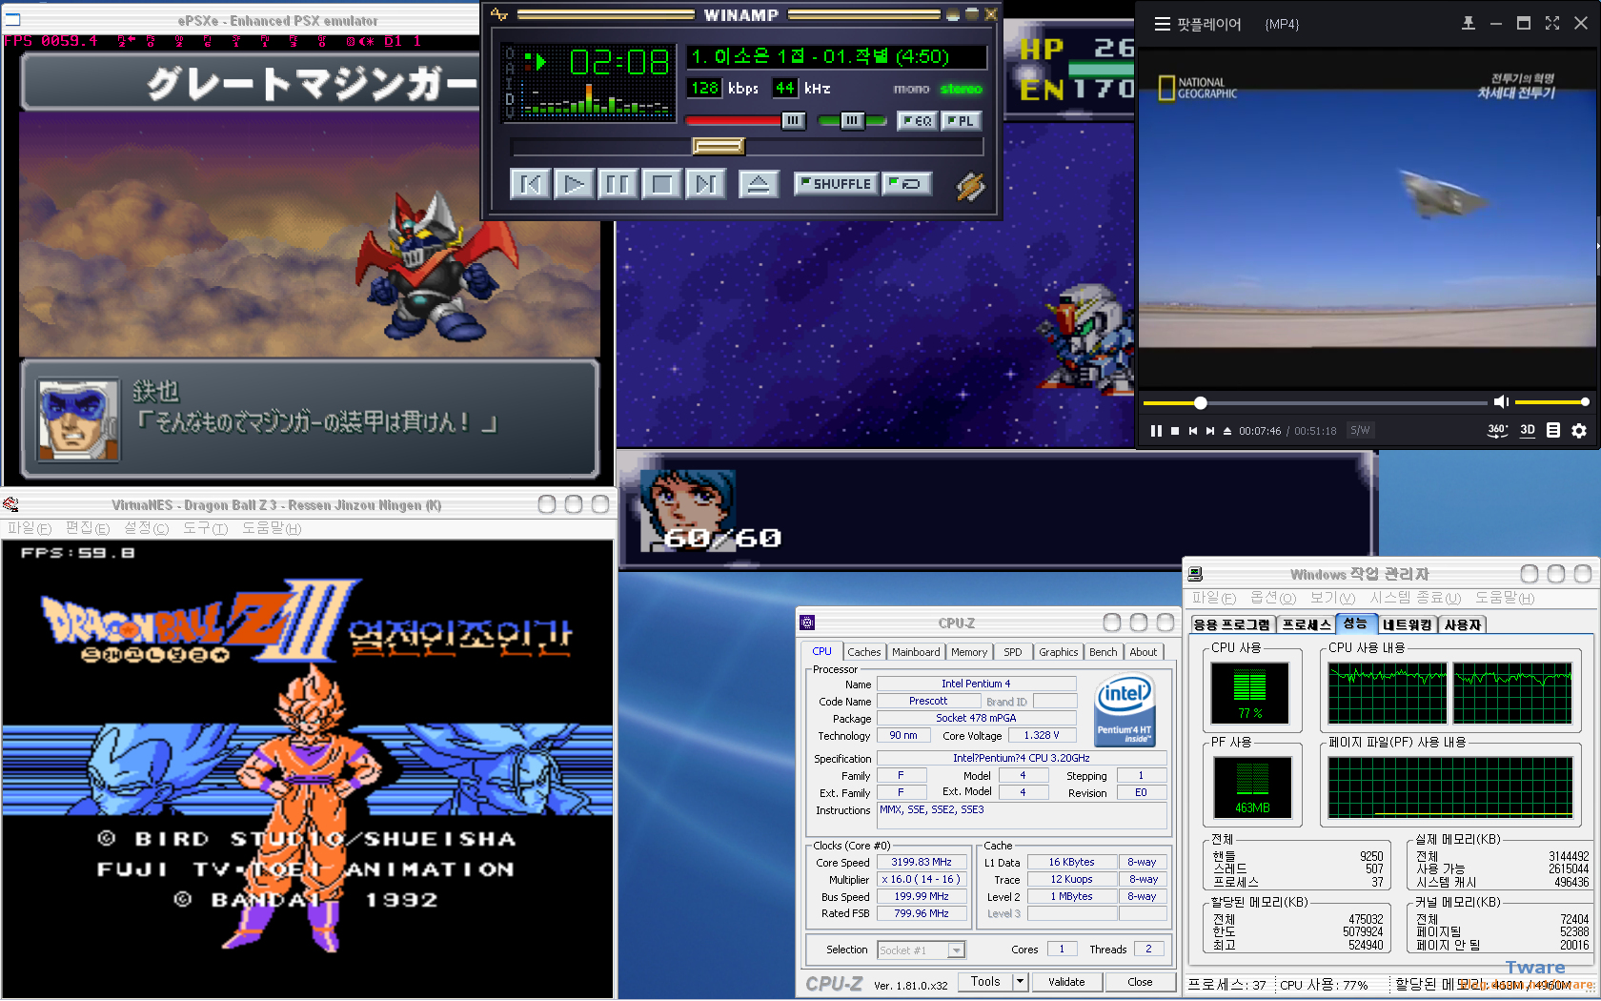
Task: Toggle Winamp EQ window
Action: (x=917, y=121)
